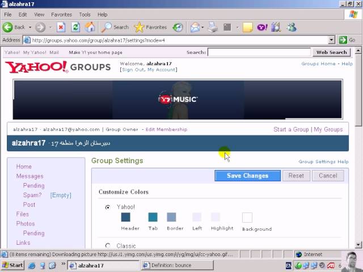The height and width of the screenshot is (272, 363).
Task: Open the Back history dropdown arrow
Action: point(30,27)
